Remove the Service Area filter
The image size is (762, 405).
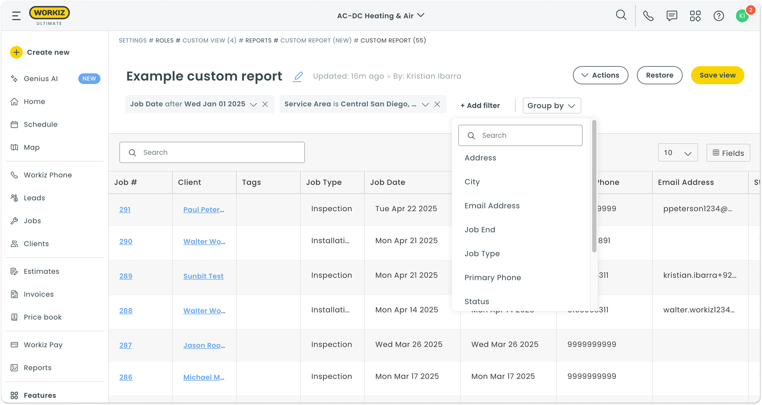pyautogui.click(x=437, y=104)
